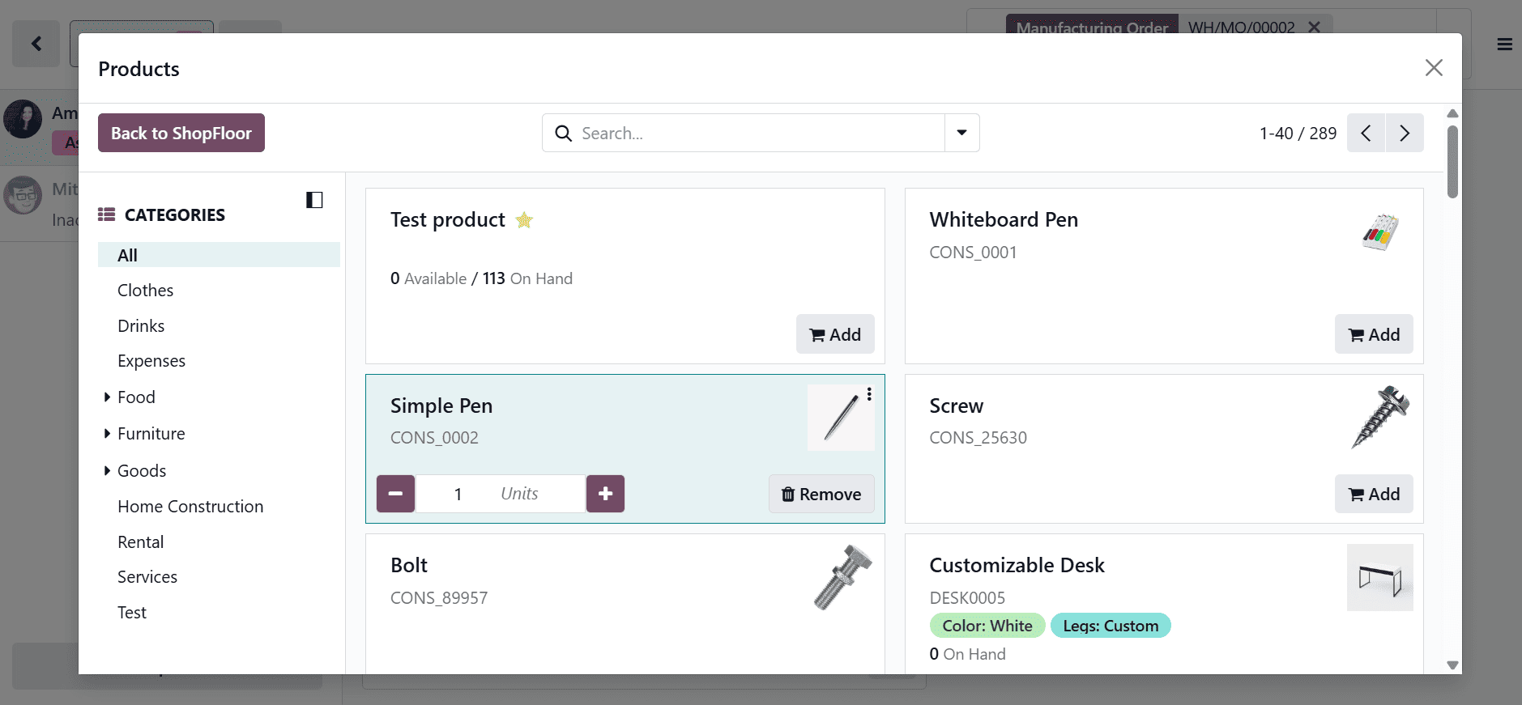Click the Back to ShopFloor button

coord(181,133)
